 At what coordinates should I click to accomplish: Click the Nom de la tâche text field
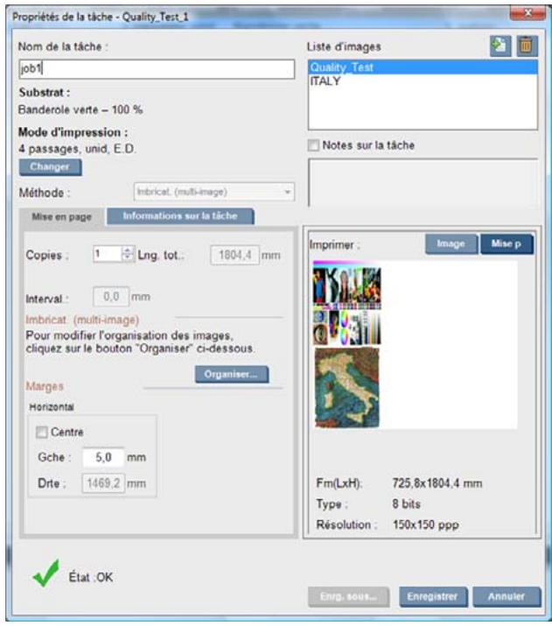pyautogui.click(x=157, y=69)
